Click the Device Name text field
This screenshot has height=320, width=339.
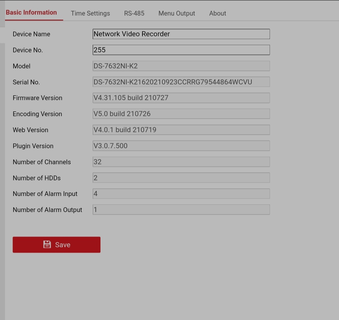point(181,34)
